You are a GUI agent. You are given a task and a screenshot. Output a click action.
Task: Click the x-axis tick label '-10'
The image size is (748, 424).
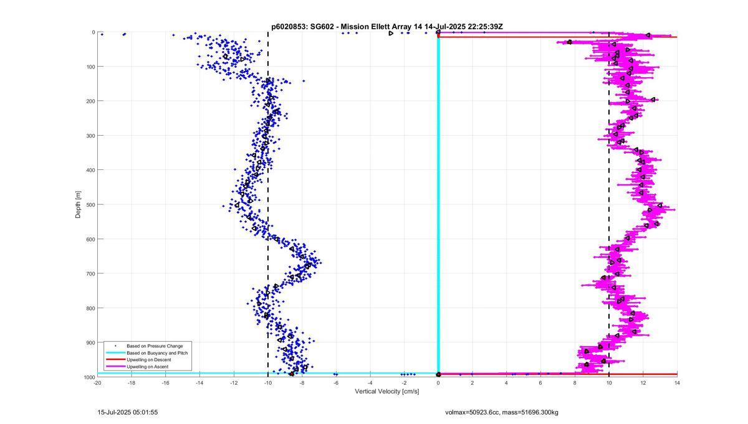[268, 383]
